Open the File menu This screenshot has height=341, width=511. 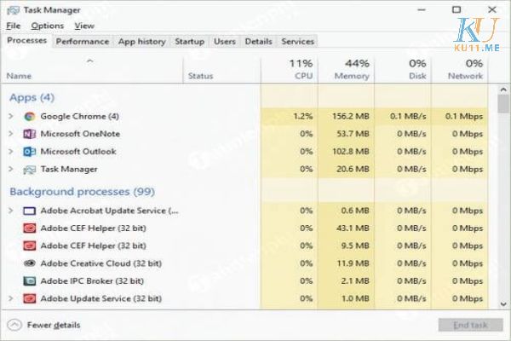pos(14,26)
